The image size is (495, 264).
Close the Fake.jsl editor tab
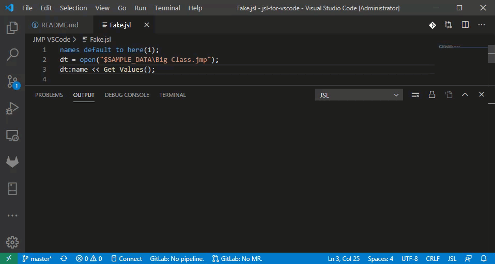(x=146, y=25)
